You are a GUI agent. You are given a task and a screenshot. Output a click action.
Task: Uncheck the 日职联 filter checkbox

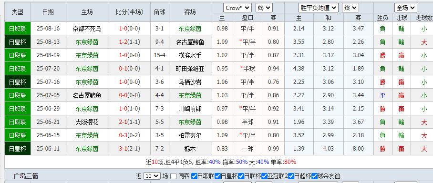194,176
